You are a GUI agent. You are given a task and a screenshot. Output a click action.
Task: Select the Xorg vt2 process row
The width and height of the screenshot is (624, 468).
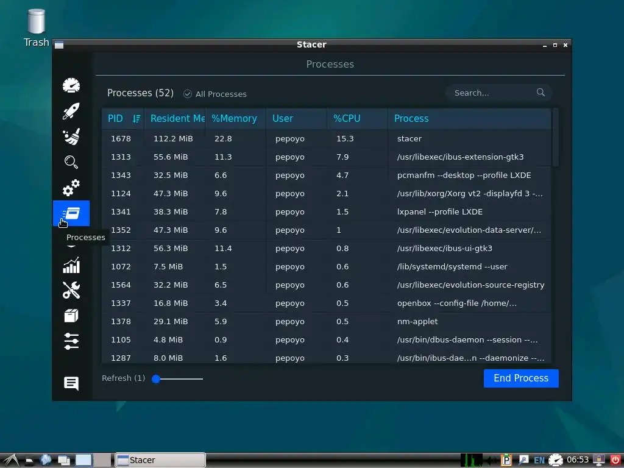click(x=327, y=193)
